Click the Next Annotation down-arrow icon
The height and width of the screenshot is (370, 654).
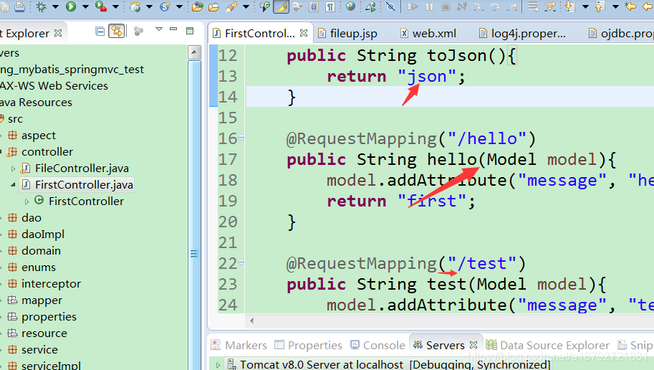pyautogui.click(x=569, y=6)
